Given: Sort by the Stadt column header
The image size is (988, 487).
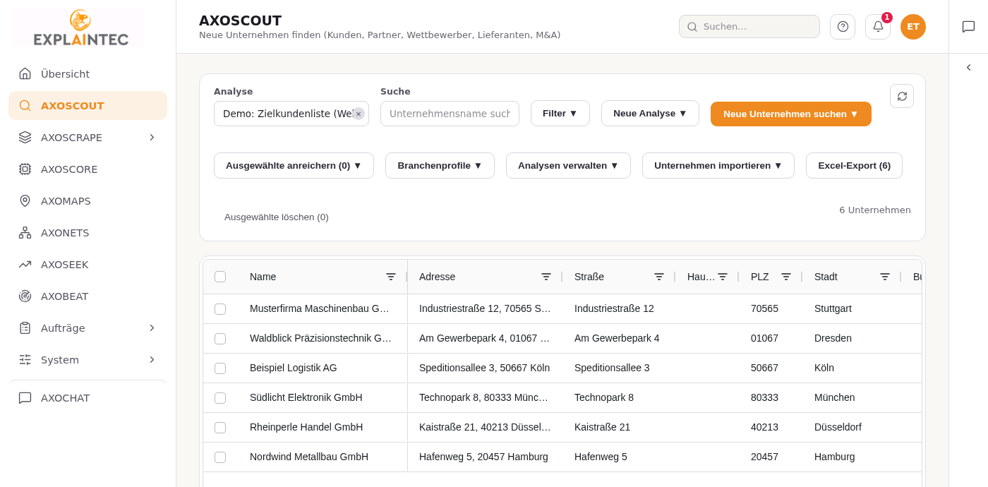Looking at the screenshot, I should [826, 277].
